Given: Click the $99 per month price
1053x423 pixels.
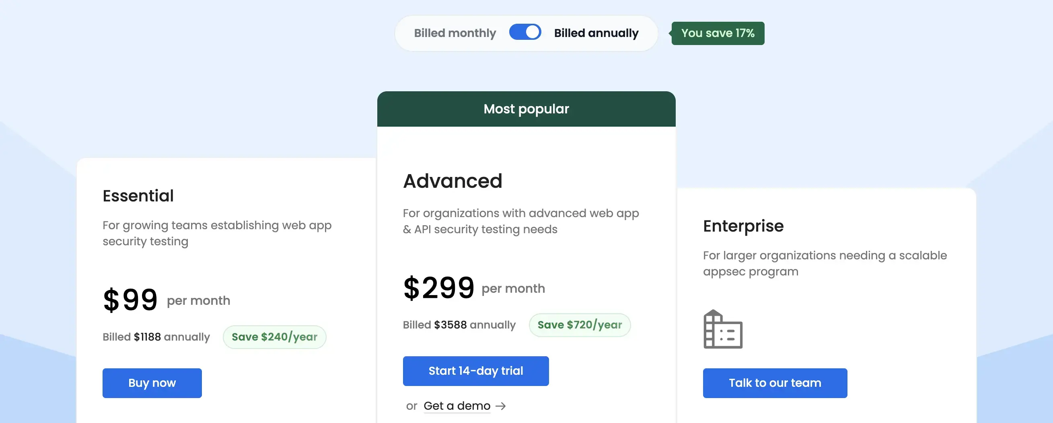Looking at the screenshot, I should coord(167,300).
